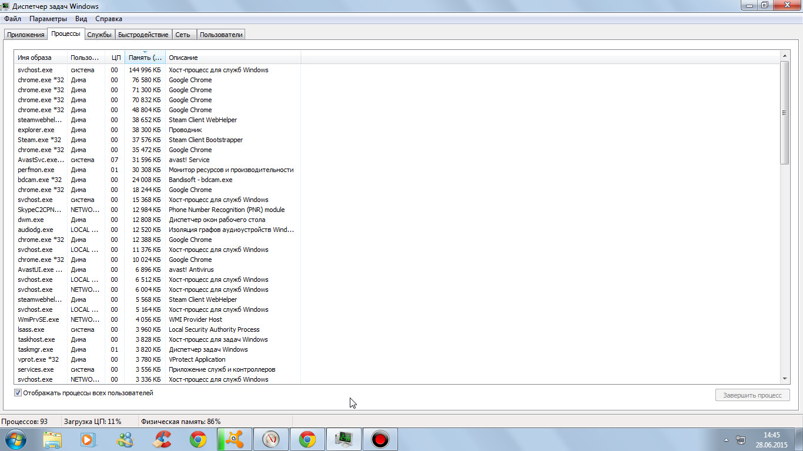The image size is (803, 451).
Task: Open Windows Explorer from the taskbar
Action: tap(52, 439)
